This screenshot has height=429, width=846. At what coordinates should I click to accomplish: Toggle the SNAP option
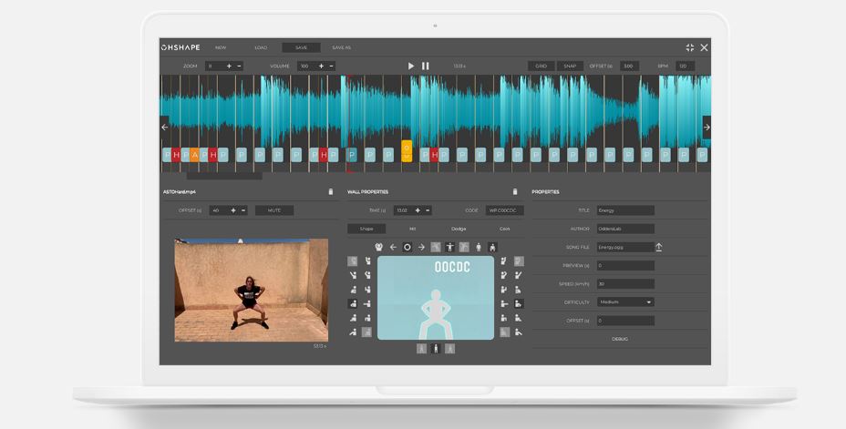pyautogui.click(x=570, y=66)
